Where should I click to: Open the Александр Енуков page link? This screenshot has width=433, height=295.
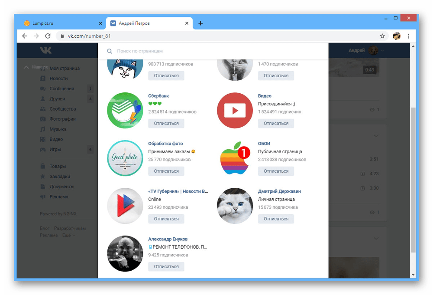coord(168,239)
